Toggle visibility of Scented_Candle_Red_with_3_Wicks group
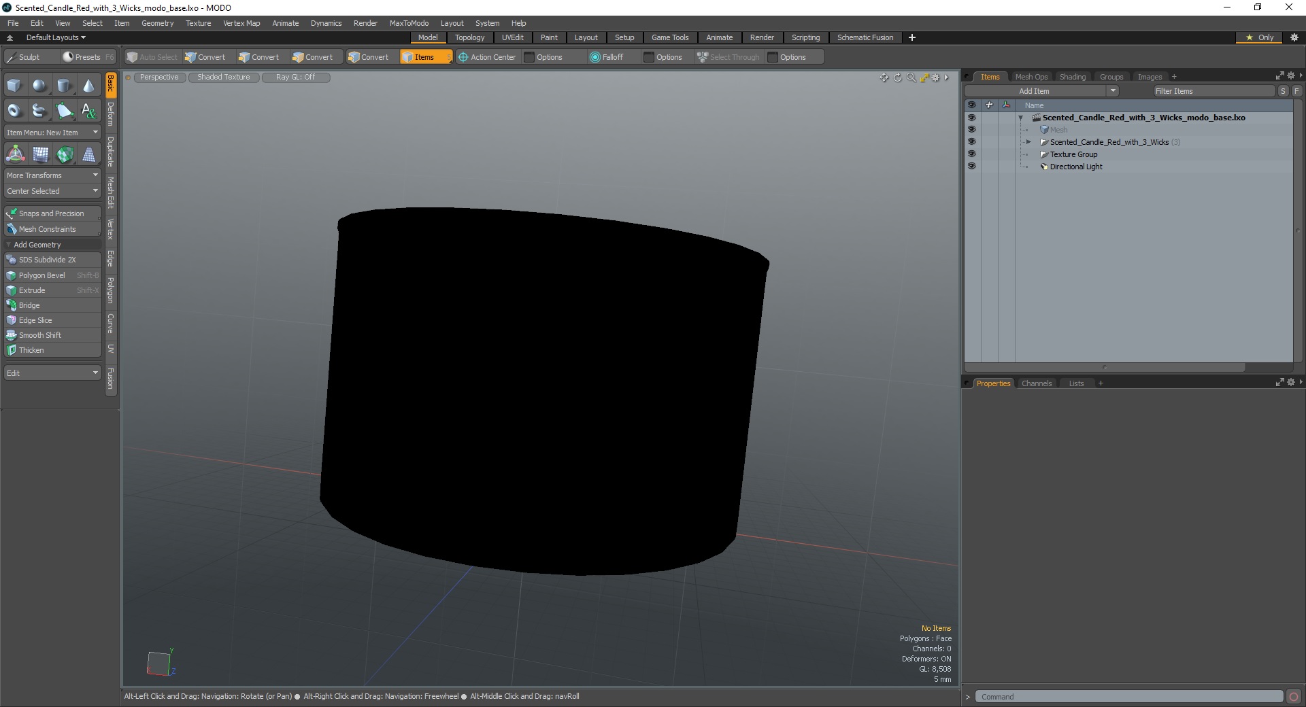 tap(971, 142)
